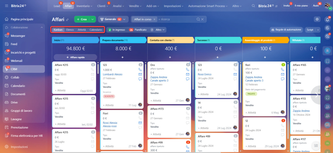Call from the phone icon on the Oro card
333x153 pixels.
click(x=188, y=70)
